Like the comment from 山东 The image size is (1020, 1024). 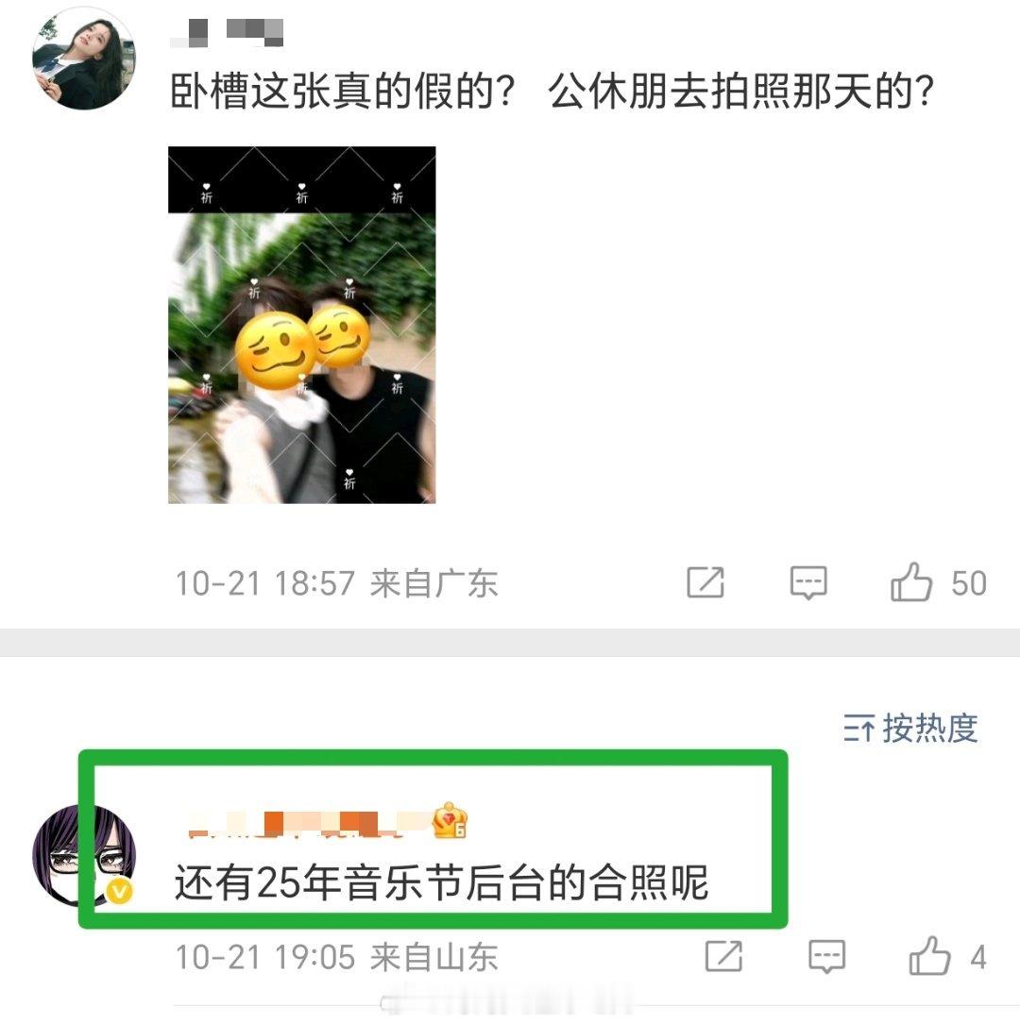point(929,957)
